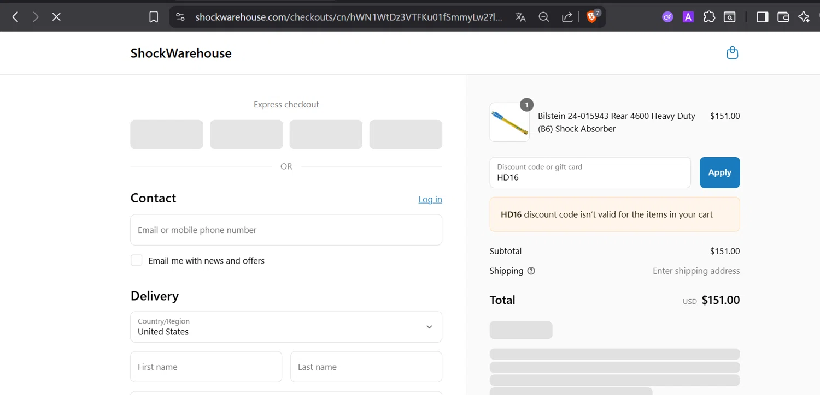Focus the First name field

[206, 367]
